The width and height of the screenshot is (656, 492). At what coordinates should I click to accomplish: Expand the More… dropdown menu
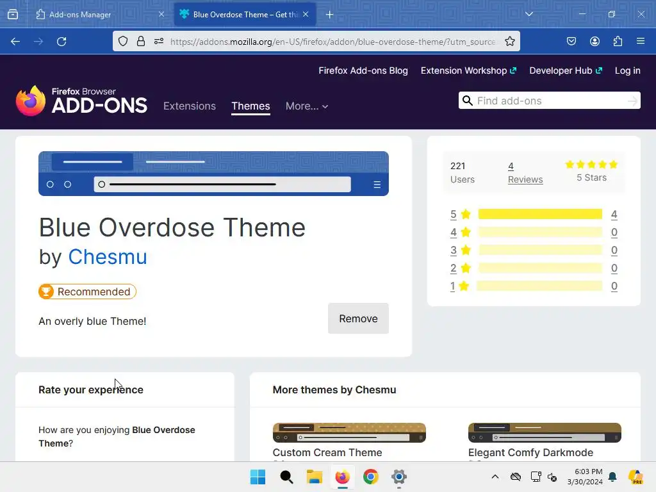[x=307, y=106]
